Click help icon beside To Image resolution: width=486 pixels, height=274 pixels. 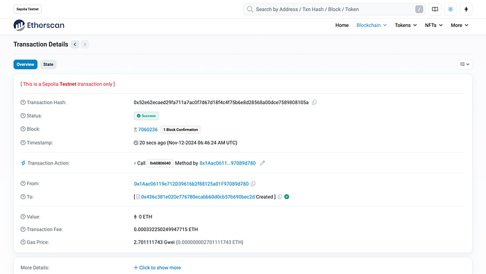click(x=23, y=197)
